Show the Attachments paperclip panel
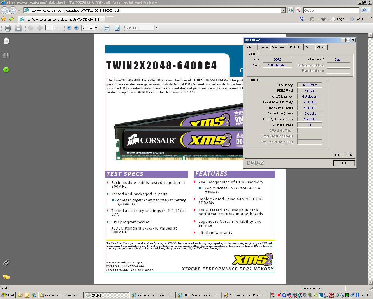The height and width of the screenshot is (299, 373). [6, 263]
